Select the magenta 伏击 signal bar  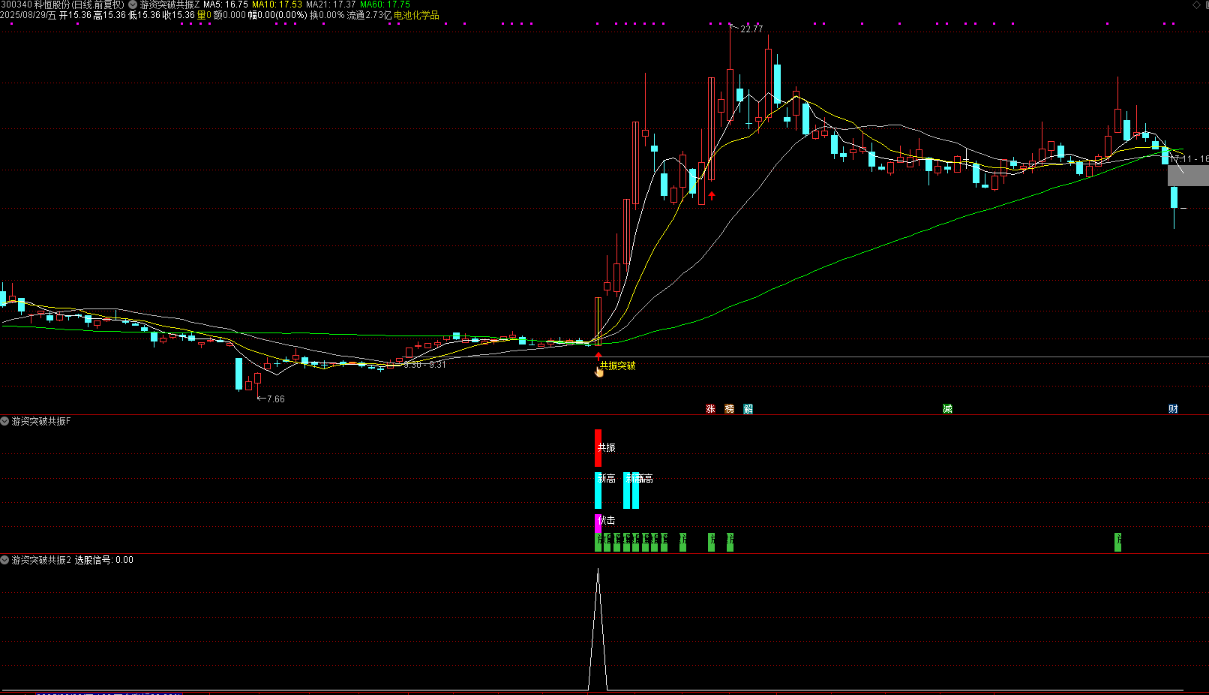pos(598,522)
